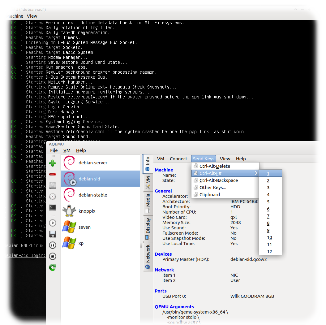Viewport: 326px width, 325px height.
Task: Choose 2 in the Ctrl-Alt-F# submenu
Action: (271, 180)
